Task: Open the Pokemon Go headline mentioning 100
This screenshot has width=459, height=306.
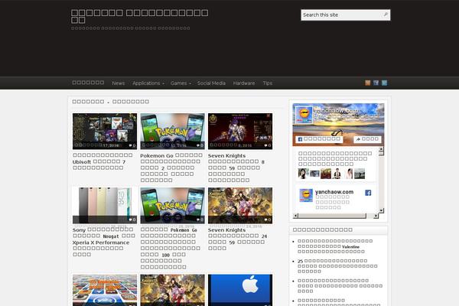Action: [x=171, y=248]
